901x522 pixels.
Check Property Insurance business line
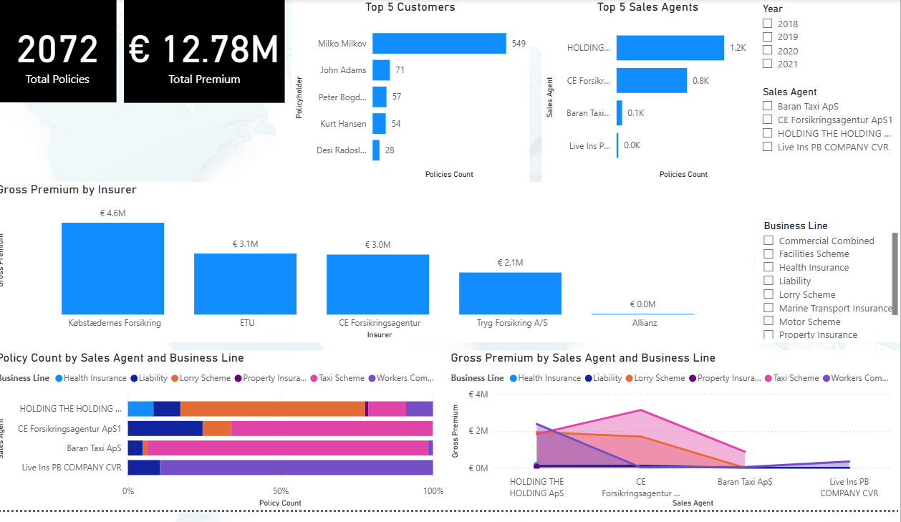tap(768, 334)
